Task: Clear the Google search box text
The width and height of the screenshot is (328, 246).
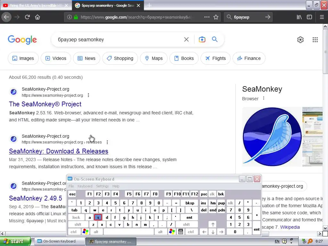Action: 186,39
